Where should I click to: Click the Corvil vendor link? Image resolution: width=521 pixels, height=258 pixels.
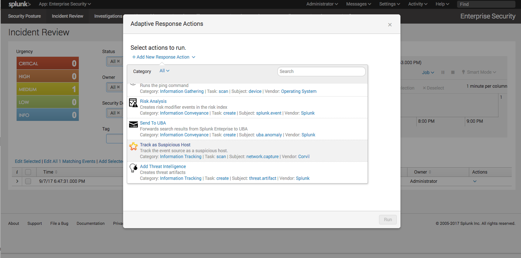304,157
